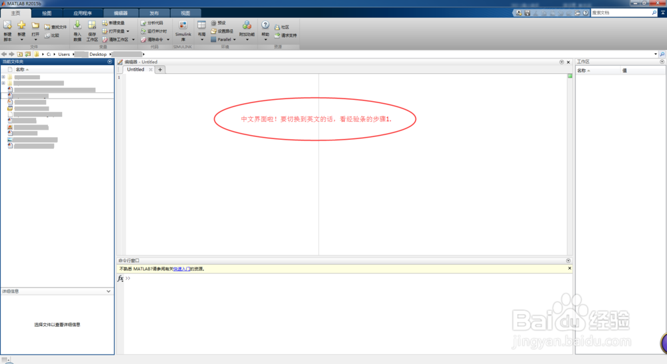
Task: Expand the Clear Workspace (清除工作区) dropdown arrow
Action: [133, 39]
